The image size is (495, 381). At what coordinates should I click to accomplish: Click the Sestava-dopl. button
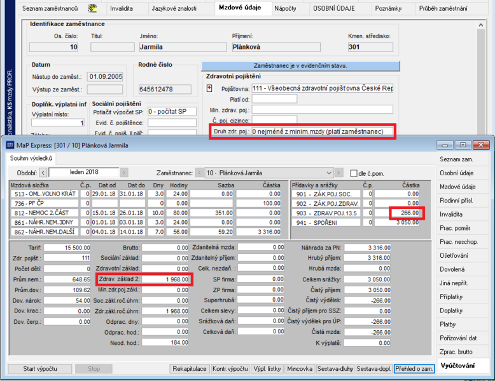point(373,369)
